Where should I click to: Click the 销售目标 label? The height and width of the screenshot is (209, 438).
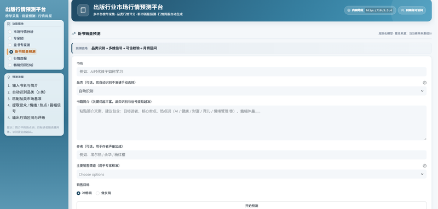83,185
